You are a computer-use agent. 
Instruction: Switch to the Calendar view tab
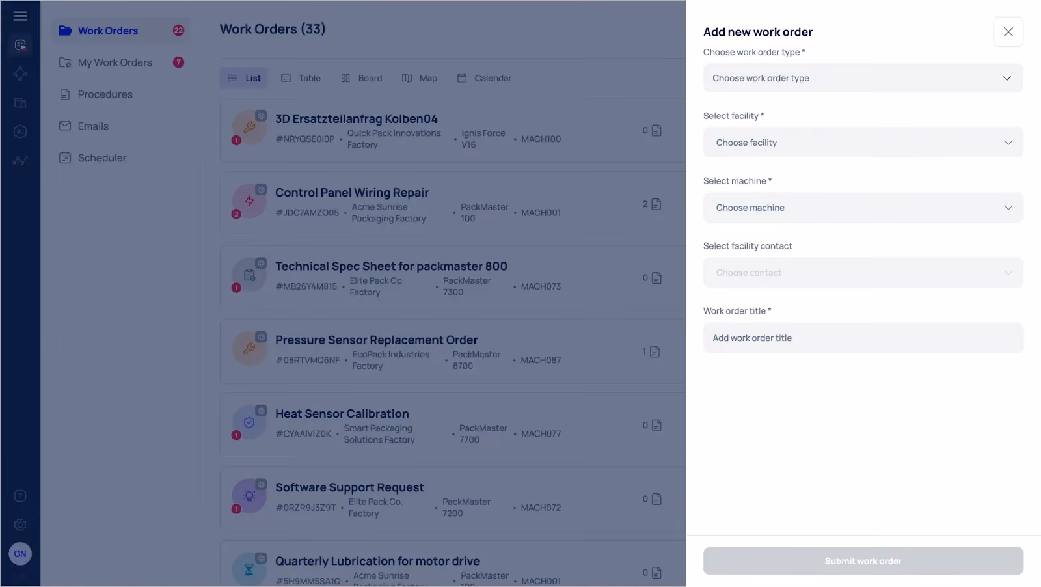[484, 78]
